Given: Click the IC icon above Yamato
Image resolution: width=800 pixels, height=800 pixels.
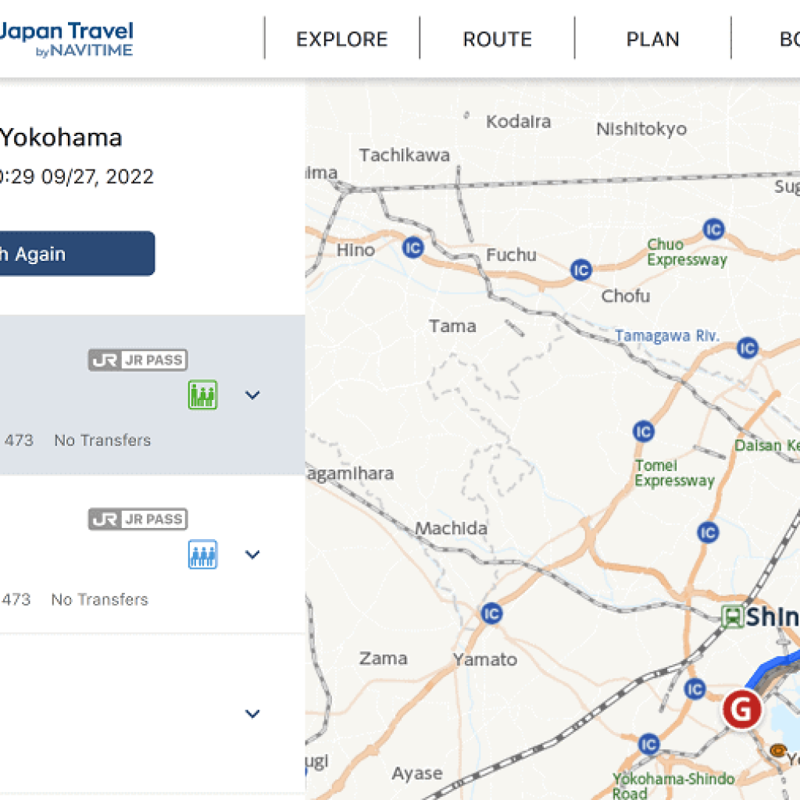Looking at the screenshot, I should click(491, 612).
